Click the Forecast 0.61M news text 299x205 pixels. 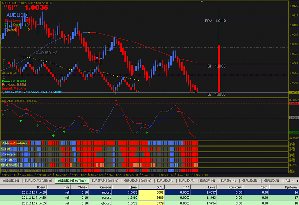[x=14, y=82]
